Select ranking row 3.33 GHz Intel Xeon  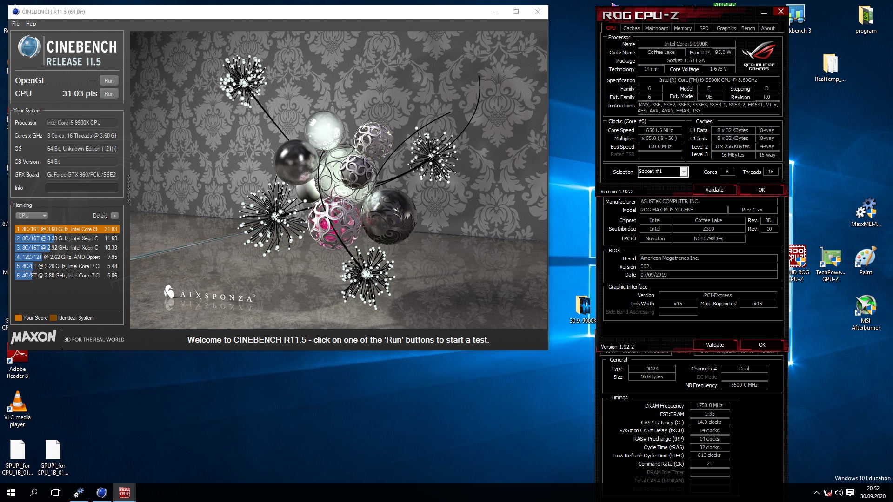(67, 238)
